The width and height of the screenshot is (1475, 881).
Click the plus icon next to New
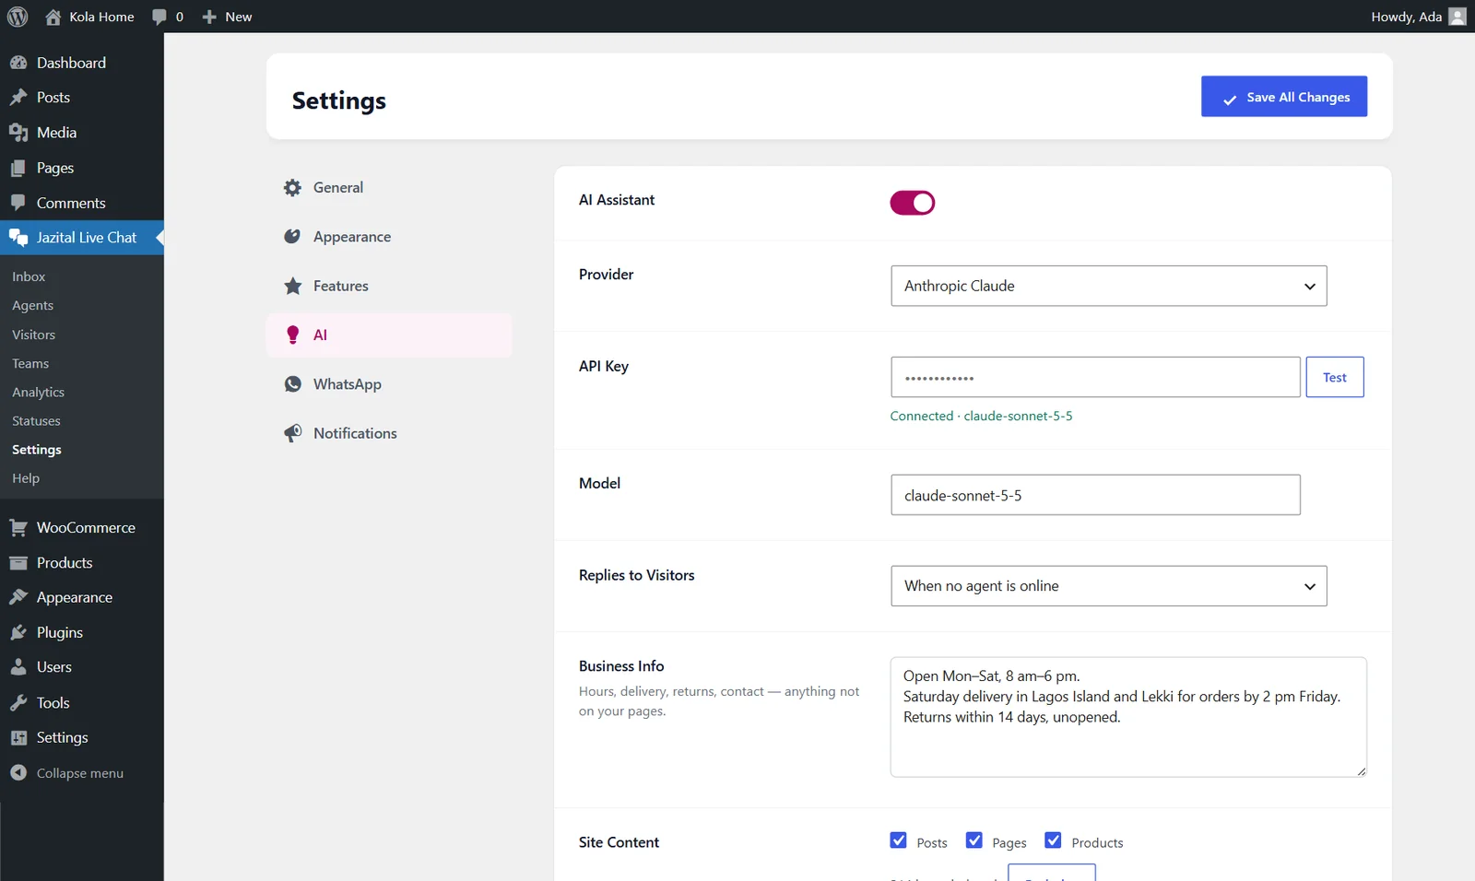[x=209, y=17]
